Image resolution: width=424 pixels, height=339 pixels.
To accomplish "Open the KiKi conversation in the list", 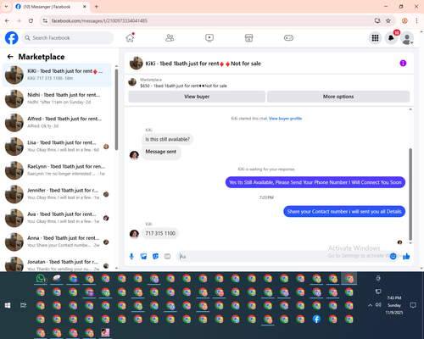I will pyautogui.click(x=57, y=75).
